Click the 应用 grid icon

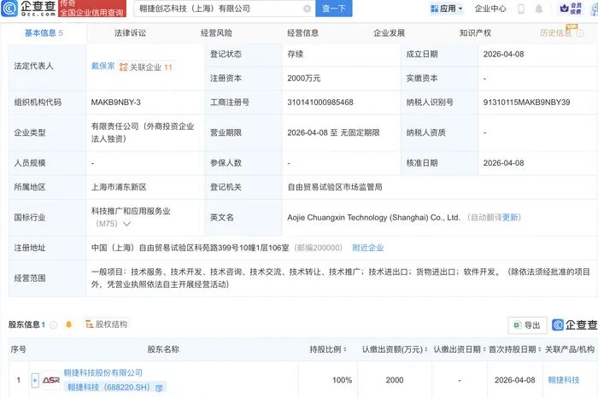433,9
